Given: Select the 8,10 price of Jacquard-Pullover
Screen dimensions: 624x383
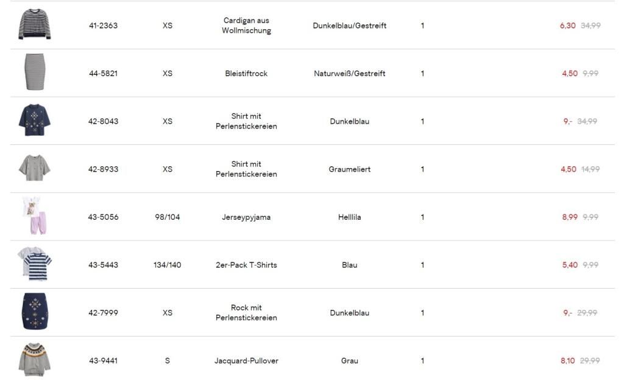Looking at the screenshot, I should 568,360.
